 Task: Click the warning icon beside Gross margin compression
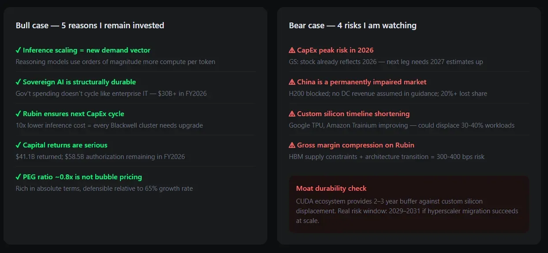[292, 145]
